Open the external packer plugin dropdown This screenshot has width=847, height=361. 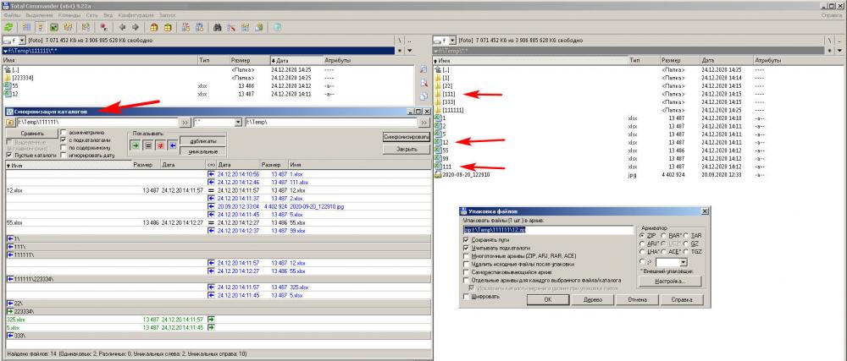pos(684,262)
